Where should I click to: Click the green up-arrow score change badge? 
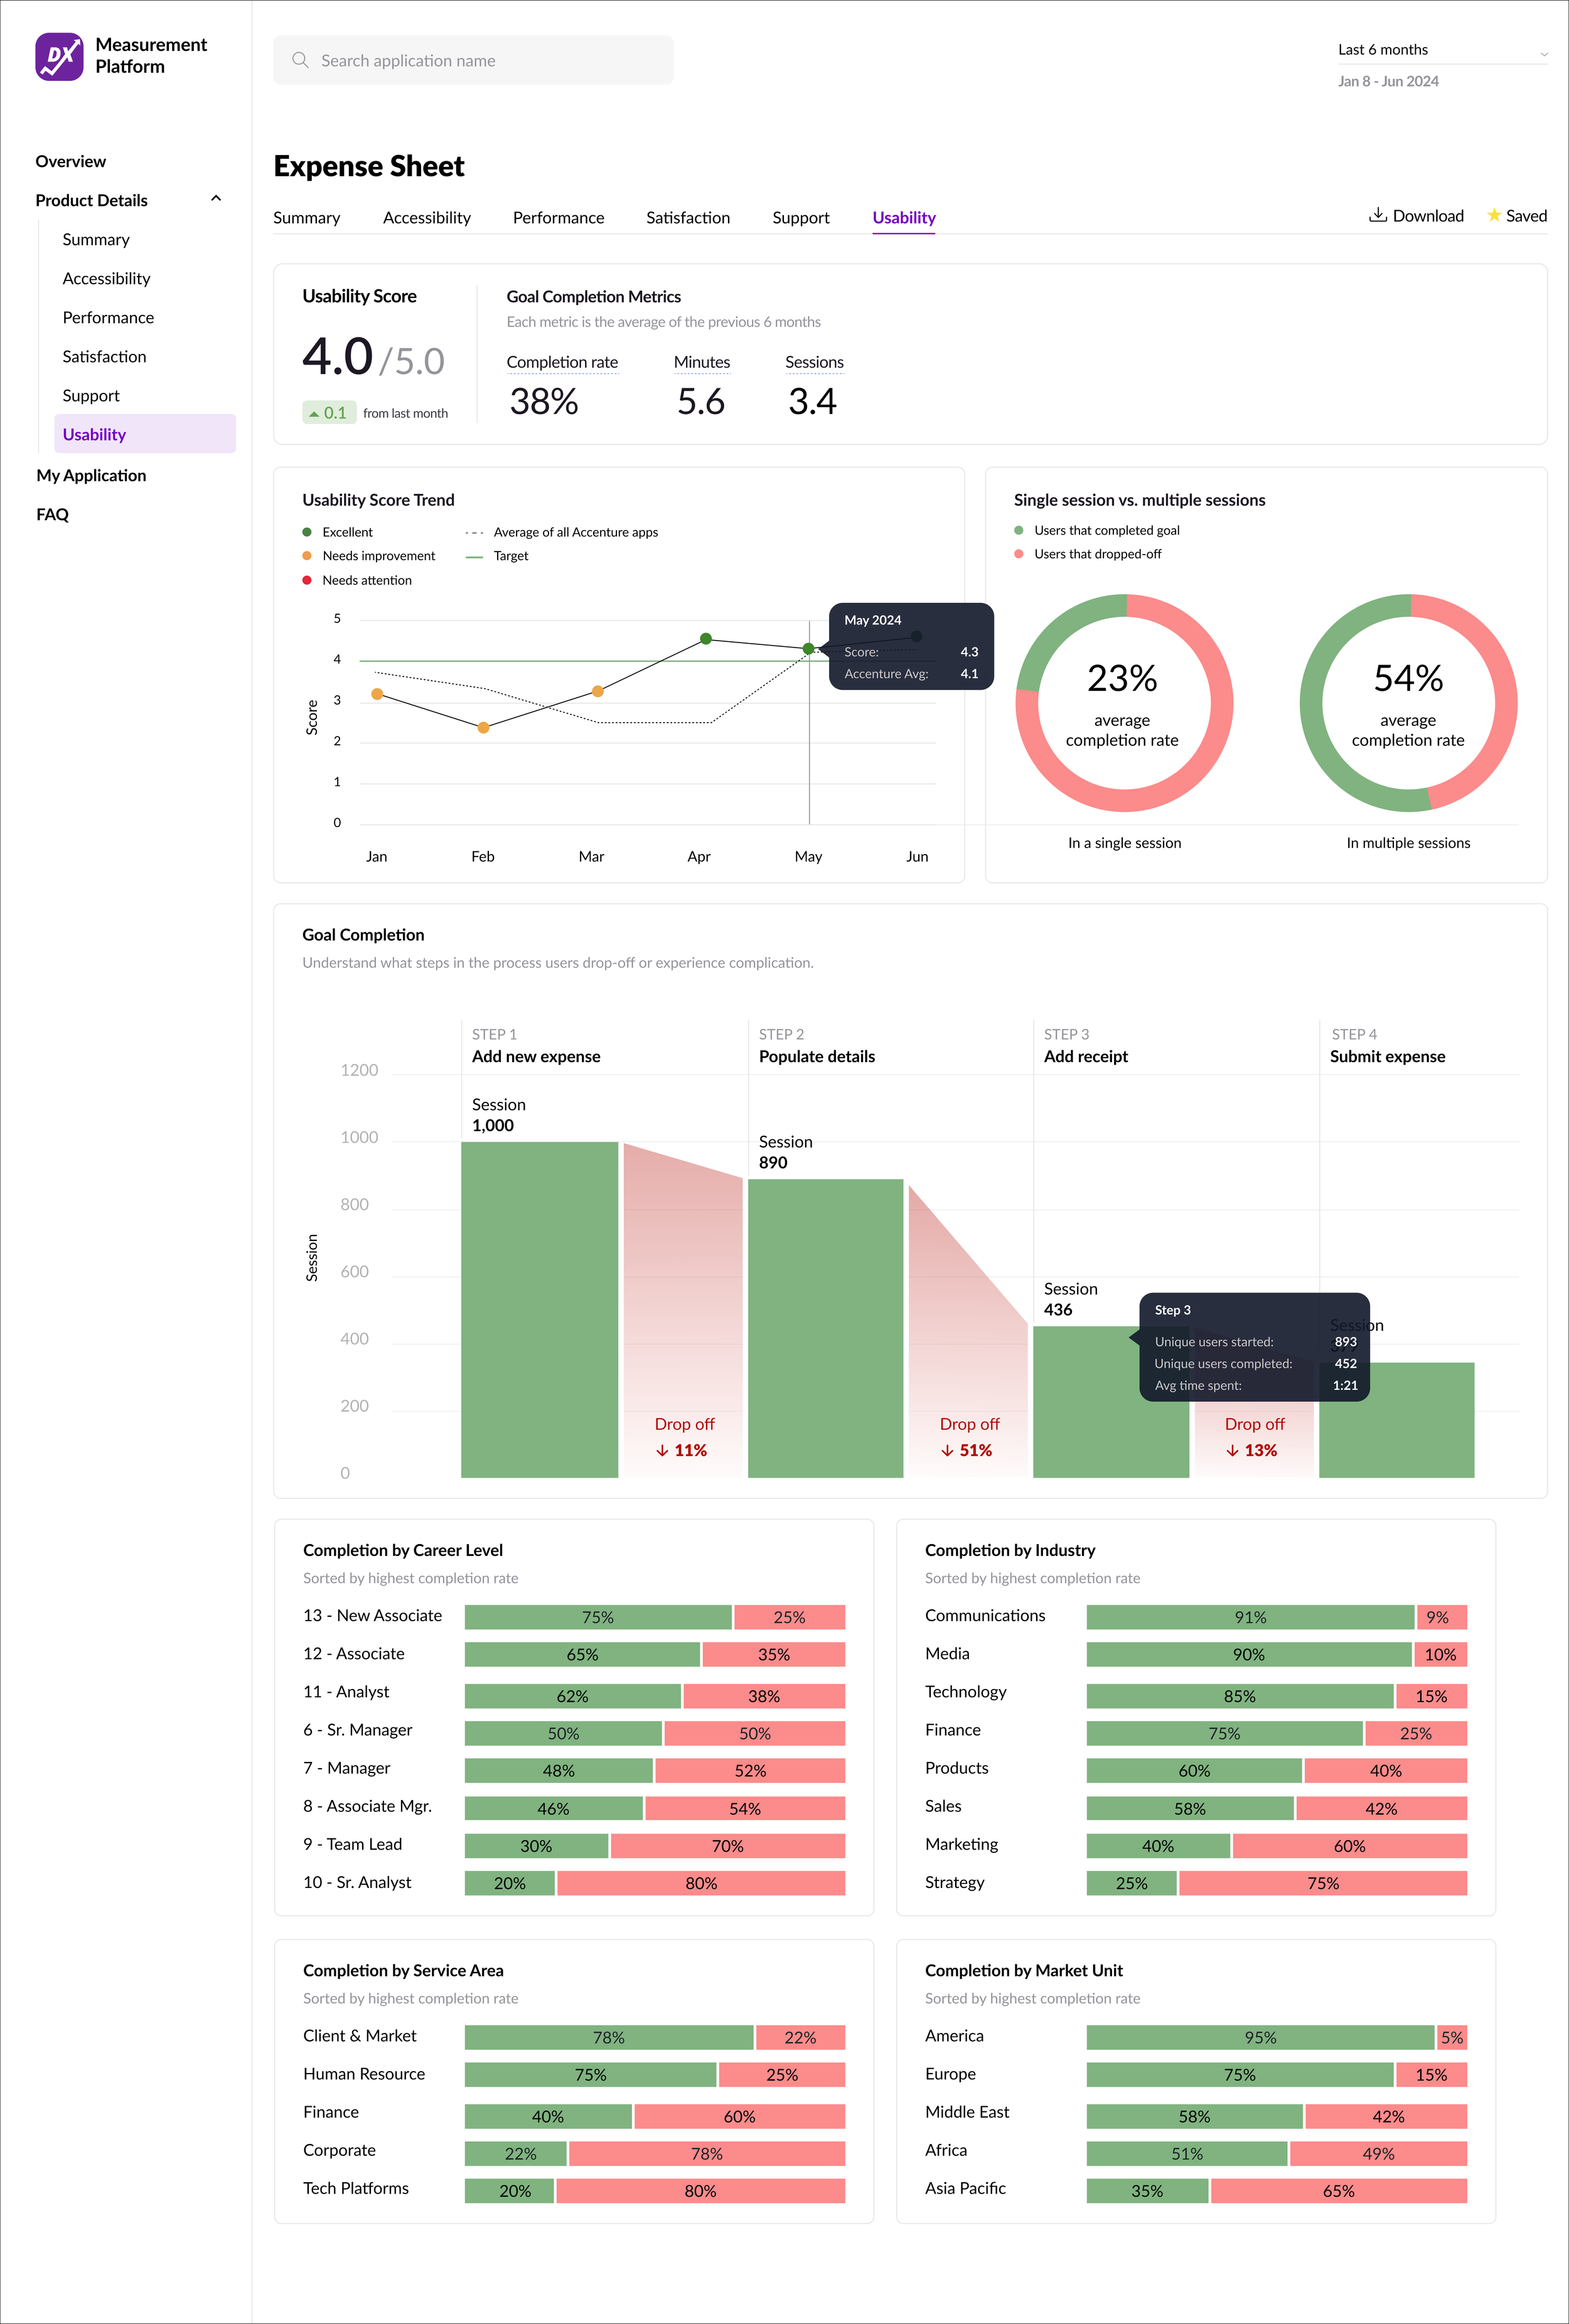pyautogui.click(x=329, y=412)
